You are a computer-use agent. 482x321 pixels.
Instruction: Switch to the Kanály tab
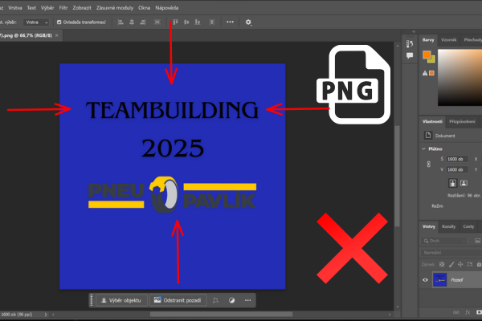tap(449, 227)
